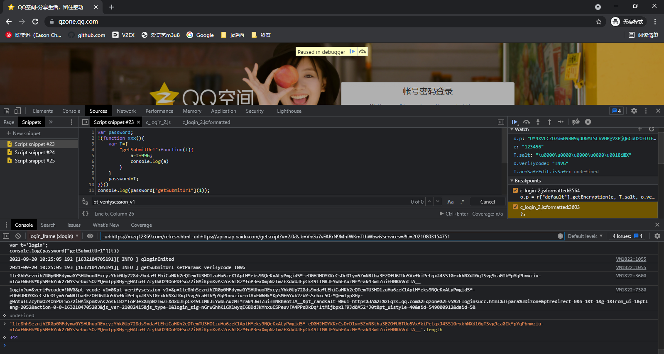This screenshot has width=664, height=354.
Task: Toggle the debugger sidebar icon right of editor tabs
Action: tap(501, 122)
